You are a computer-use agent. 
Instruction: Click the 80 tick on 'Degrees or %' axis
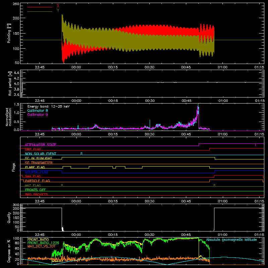tap(17, 243)
